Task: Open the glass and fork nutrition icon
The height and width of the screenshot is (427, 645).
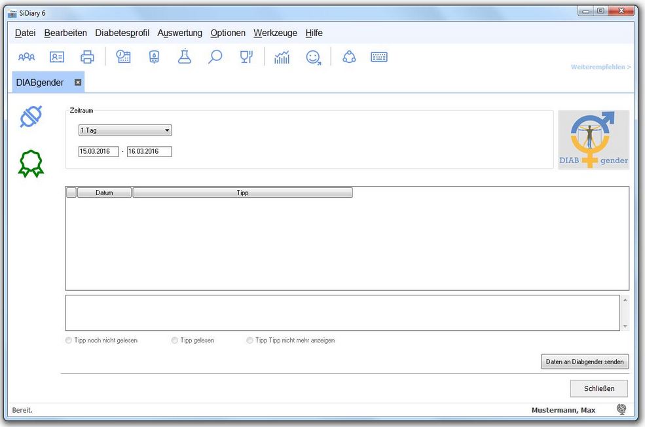Action: [246, 57]
